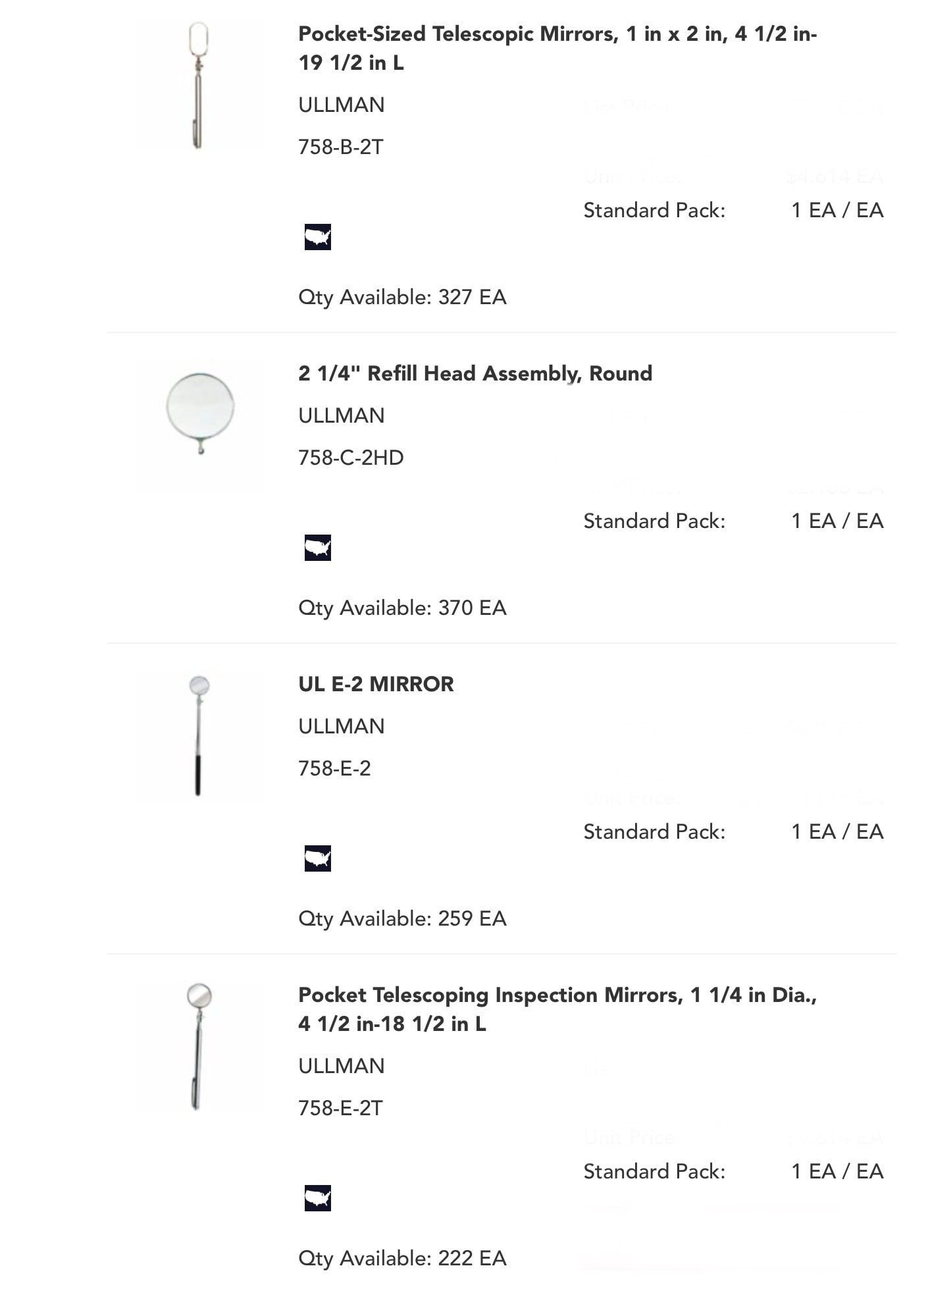Screen dimensions: 928x1291
Task: Click USA map icon under 758-B-2T
Action: [317, 237]
